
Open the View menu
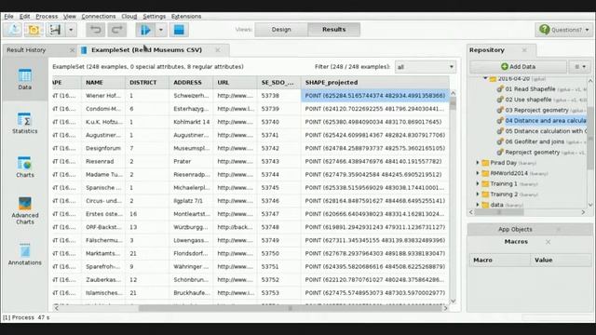coord(70,17)
